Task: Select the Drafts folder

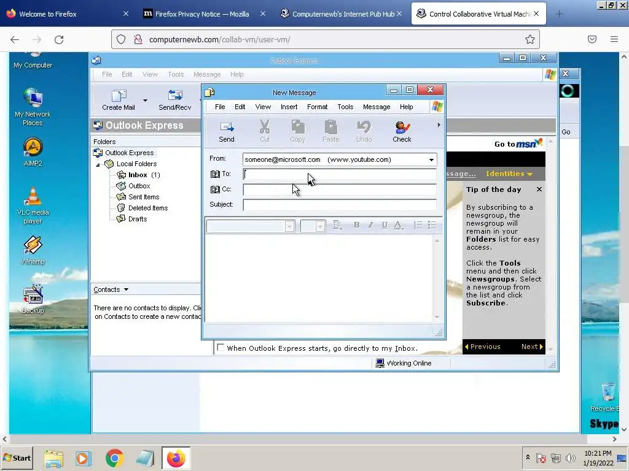Action: (131, 219)
